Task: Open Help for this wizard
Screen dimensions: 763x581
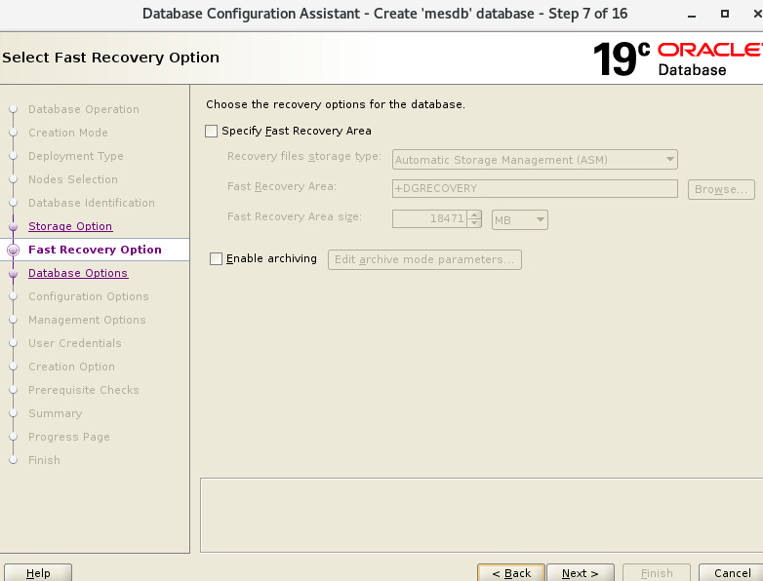Action: click(38, 573)
